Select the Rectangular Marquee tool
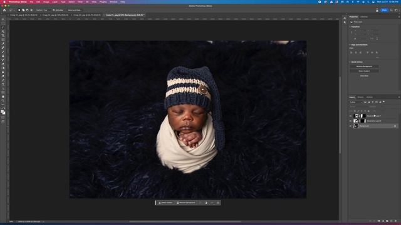Image resolution: width=401 pixels, height=225 pixels. click(3, 23)
